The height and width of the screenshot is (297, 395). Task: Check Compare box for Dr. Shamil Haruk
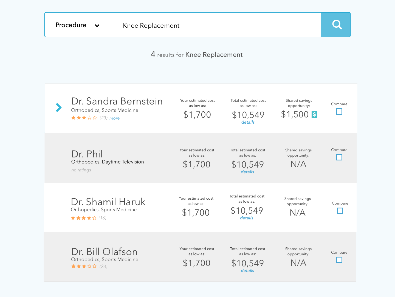[x=340, y=211]
